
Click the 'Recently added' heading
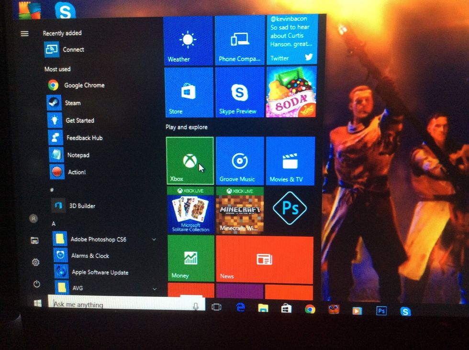point(62,33)
